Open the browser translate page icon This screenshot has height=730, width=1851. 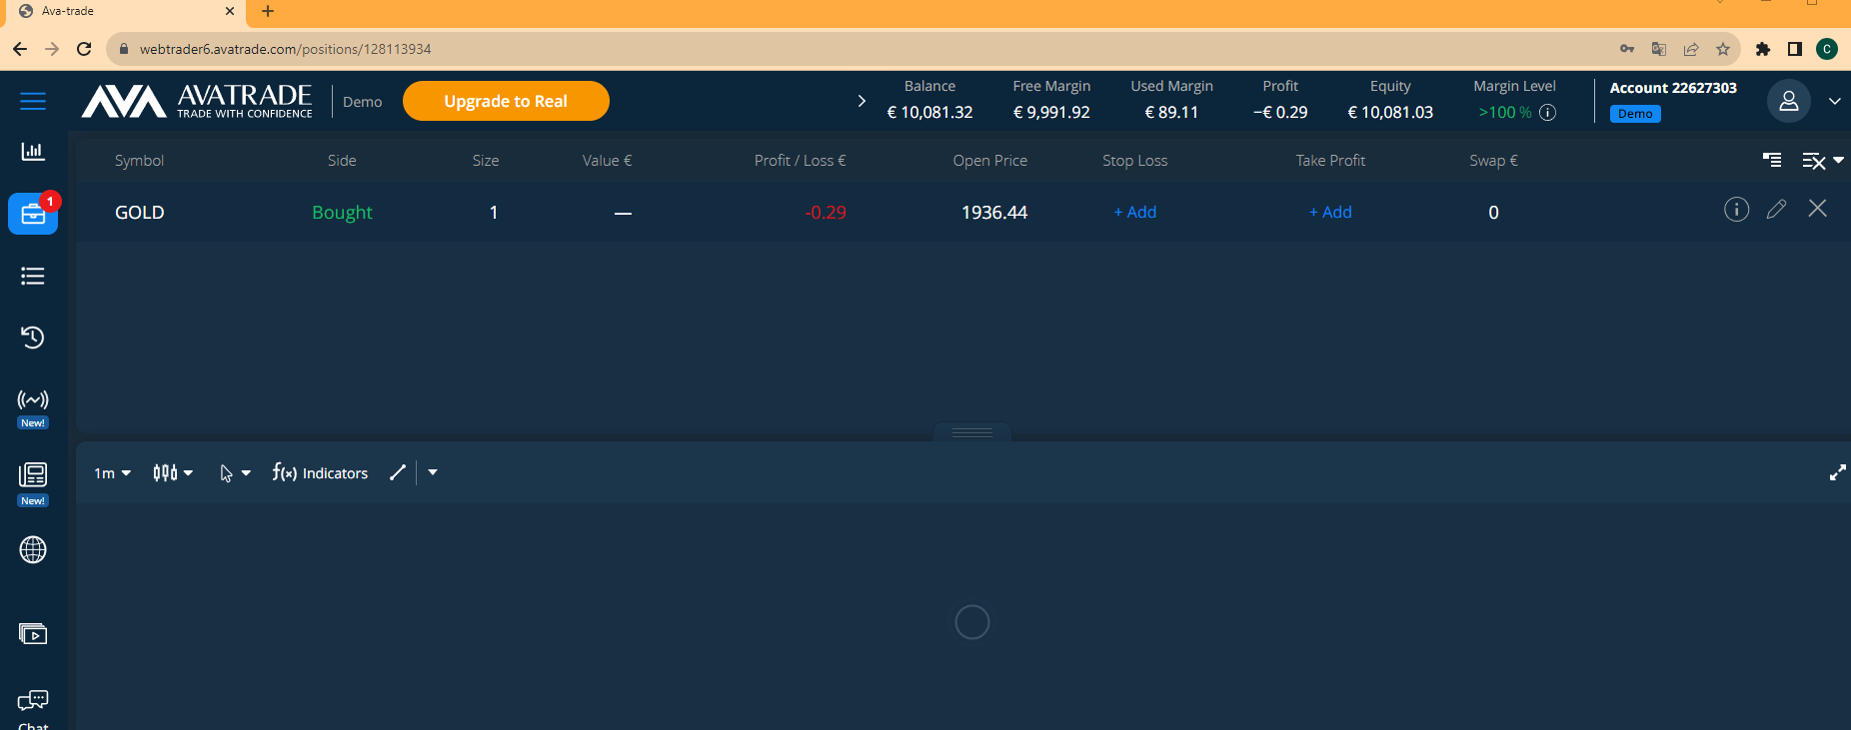click(x=1659, y=49)
